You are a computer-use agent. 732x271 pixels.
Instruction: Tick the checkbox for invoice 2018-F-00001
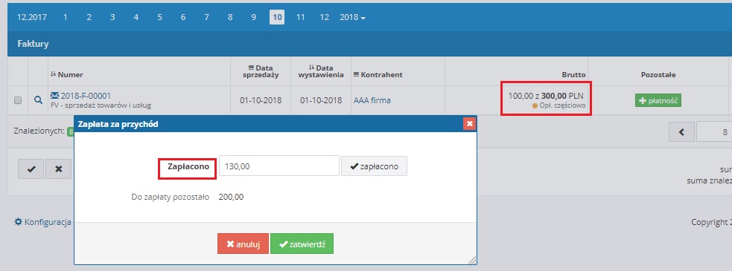(x=18, y=100)
